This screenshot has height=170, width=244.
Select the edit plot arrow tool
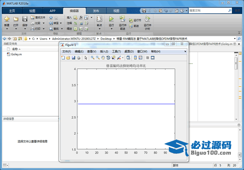86,58
